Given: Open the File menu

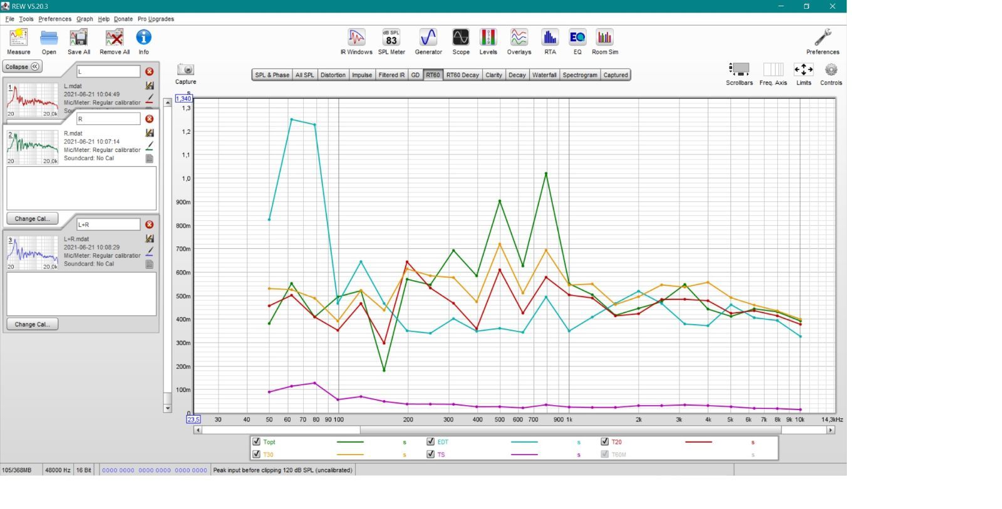Looking at the screenshot, I should 9,19.
